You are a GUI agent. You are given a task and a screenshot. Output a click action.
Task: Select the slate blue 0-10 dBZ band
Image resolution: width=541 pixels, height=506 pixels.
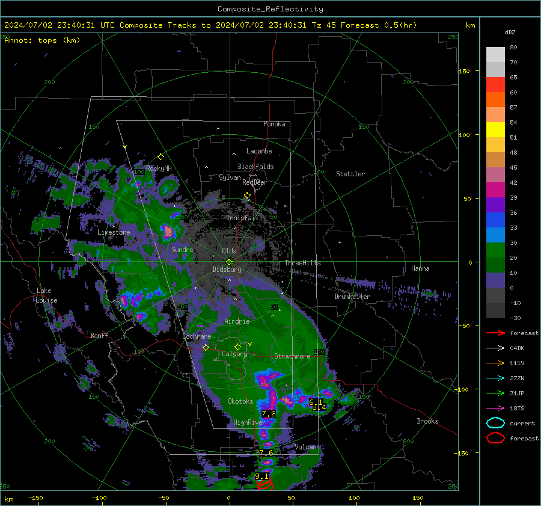495,280
